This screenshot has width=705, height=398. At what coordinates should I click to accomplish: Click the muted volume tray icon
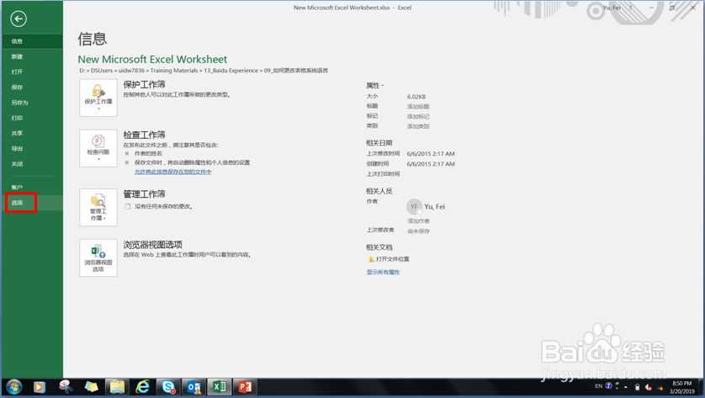coord(648,387)
